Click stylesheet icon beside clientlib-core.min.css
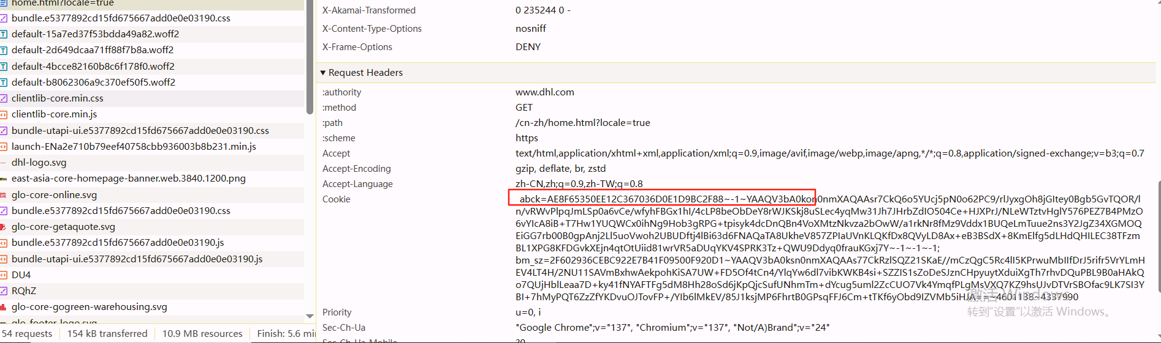Screen dimensions: 1161x343 4,98
